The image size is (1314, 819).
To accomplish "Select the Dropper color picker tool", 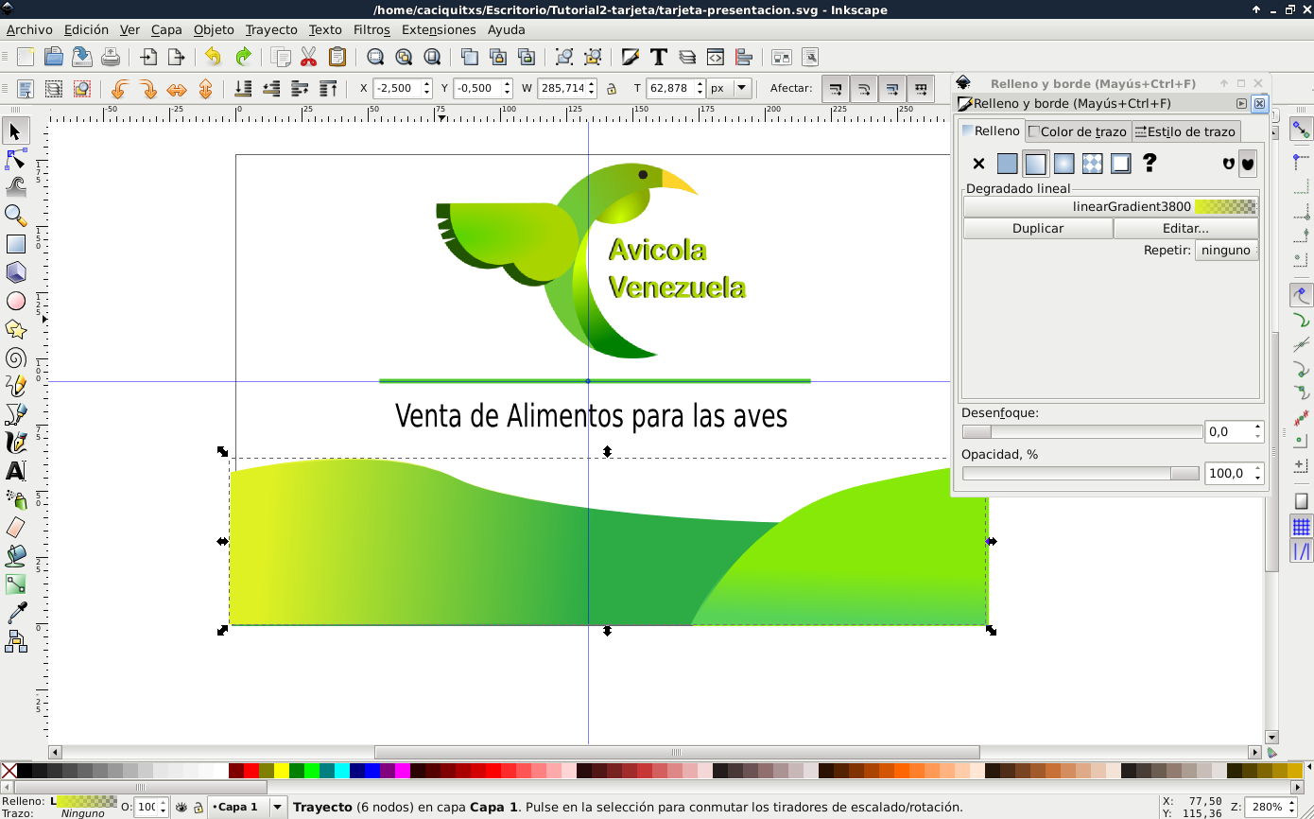I will (x=16, y=613).
